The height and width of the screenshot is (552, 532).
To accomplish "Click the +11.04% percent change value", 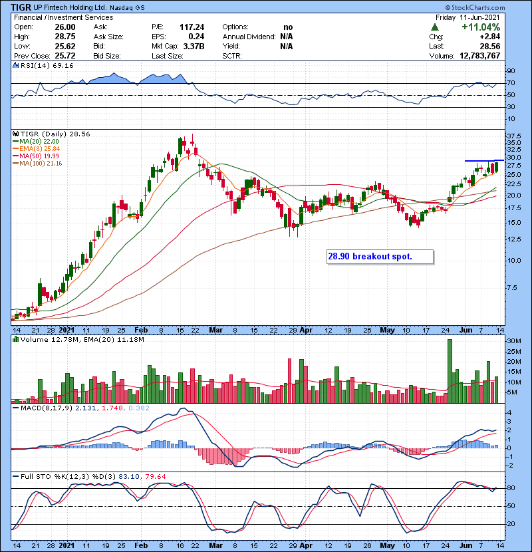I will tap(481, 27).
